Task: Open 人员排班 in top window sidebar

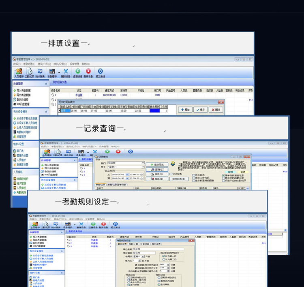Action: point(19,188)
